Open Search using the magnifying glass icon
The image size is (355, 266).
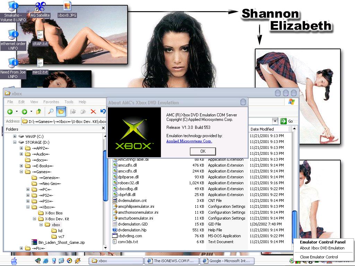click(x=51, y=111)
